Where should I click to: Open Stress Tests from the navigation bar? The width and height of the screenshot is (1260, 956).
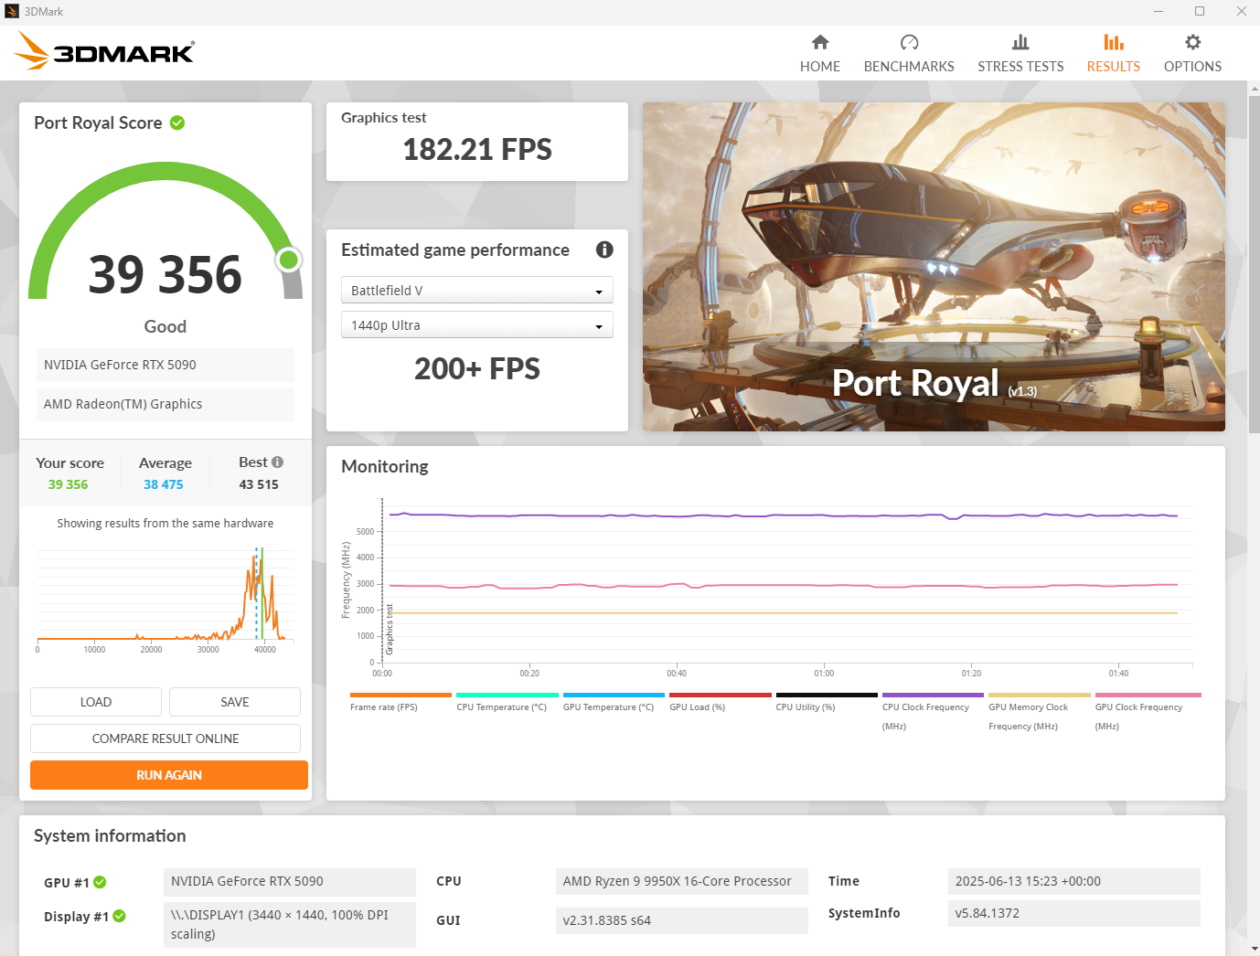pyautogui.click(x=1020, y=43)
